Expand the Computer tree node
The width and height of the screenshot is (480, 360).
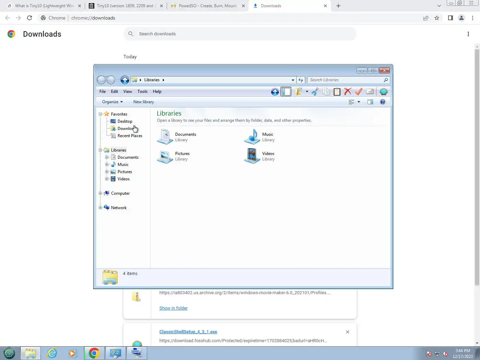pos(100,193)
